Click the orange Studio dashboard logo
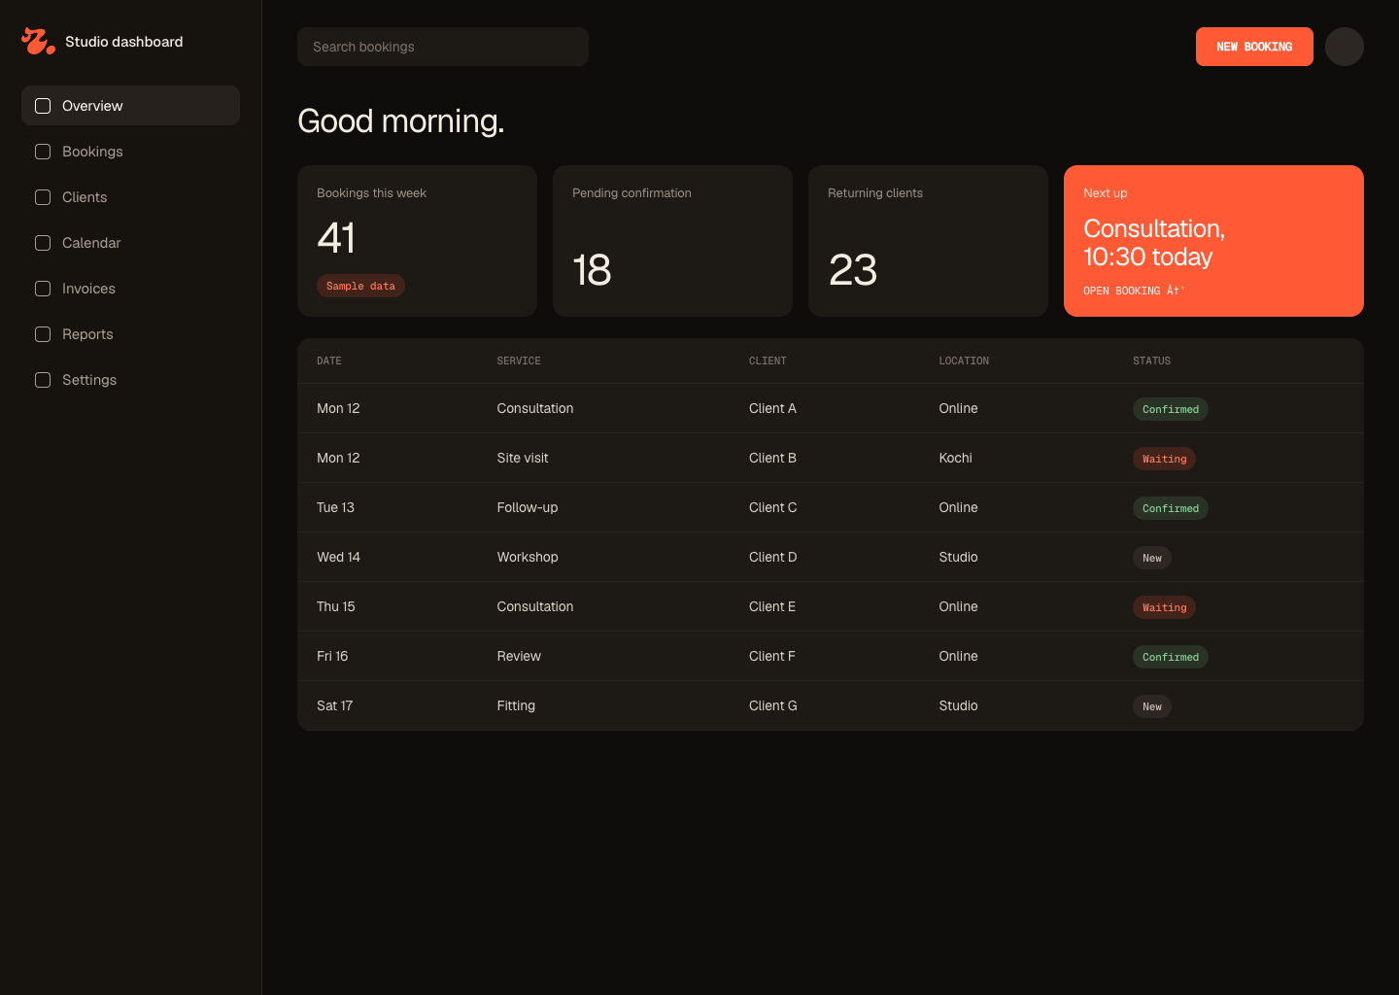This screenshot has height=995, width=1399. tap(38, 41)
